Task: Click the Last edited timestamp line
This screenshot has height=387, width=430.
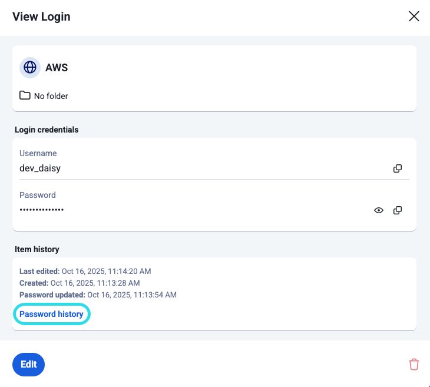Action: pyautogui.click(x=85, y=271)
